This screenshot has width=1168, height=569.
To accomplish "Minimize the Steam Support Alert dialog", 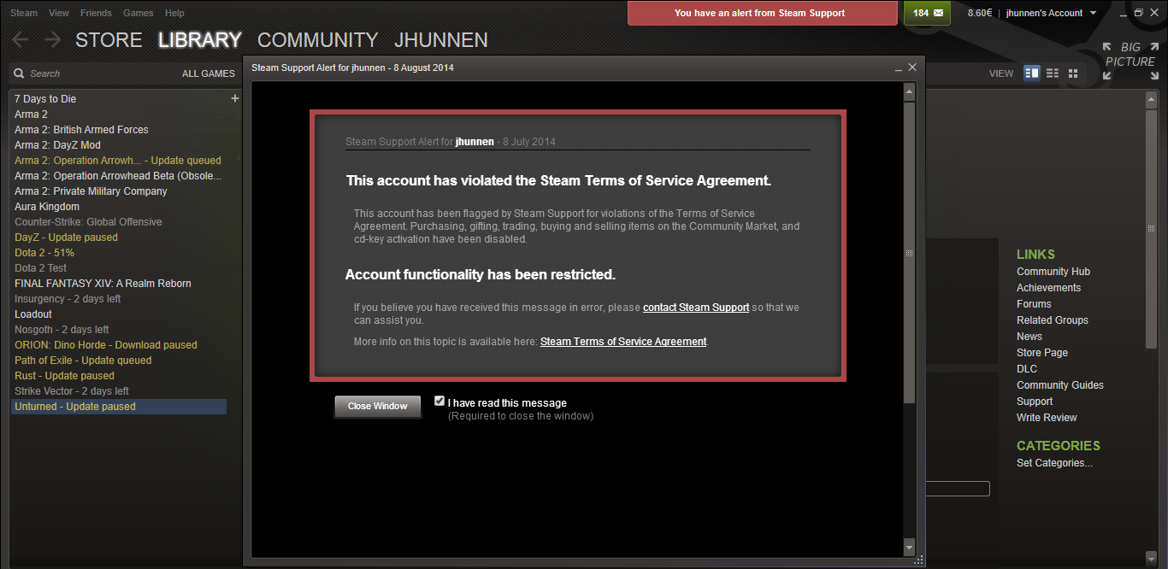I will pyautogui.click(x=899, y=67).
